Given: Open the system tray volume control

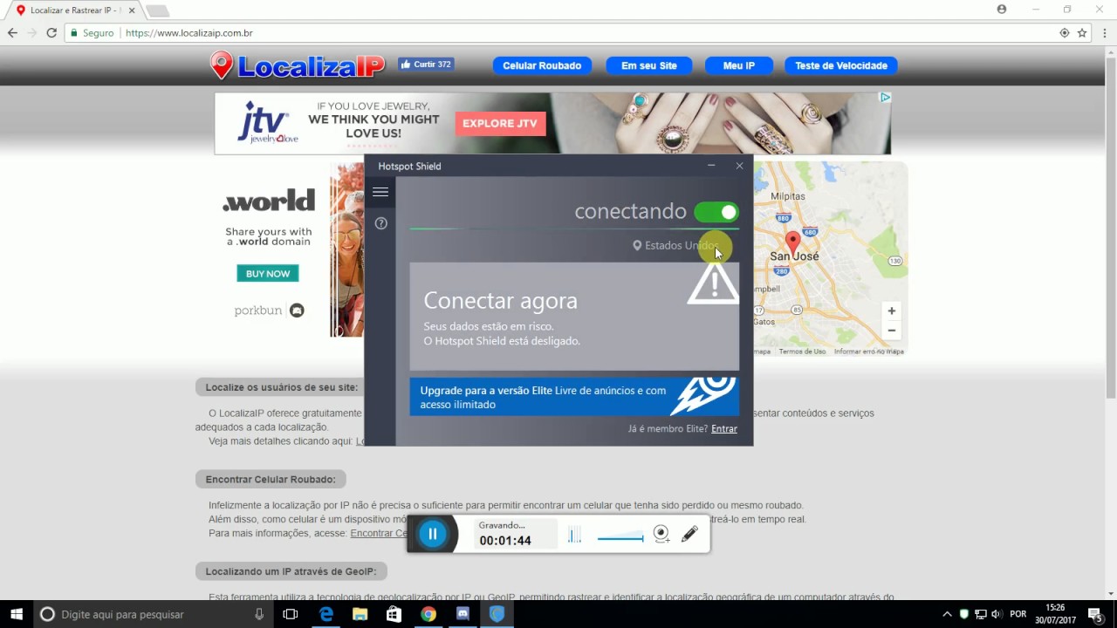Looking at the screenshot, I should (x=997, y=614).
